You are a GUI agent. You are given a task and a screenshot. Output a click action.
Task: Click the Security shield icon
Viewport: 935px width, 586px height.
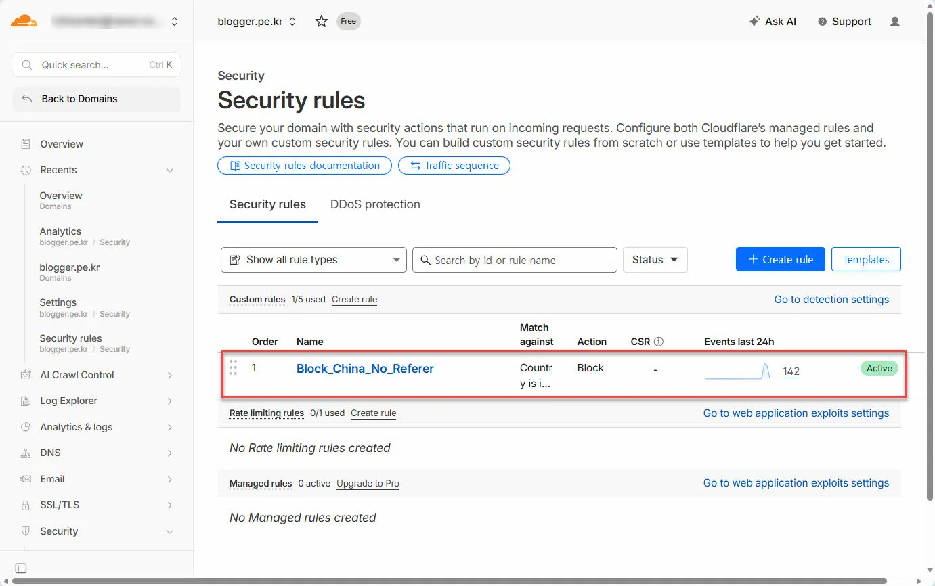click(x=26, y=531)
